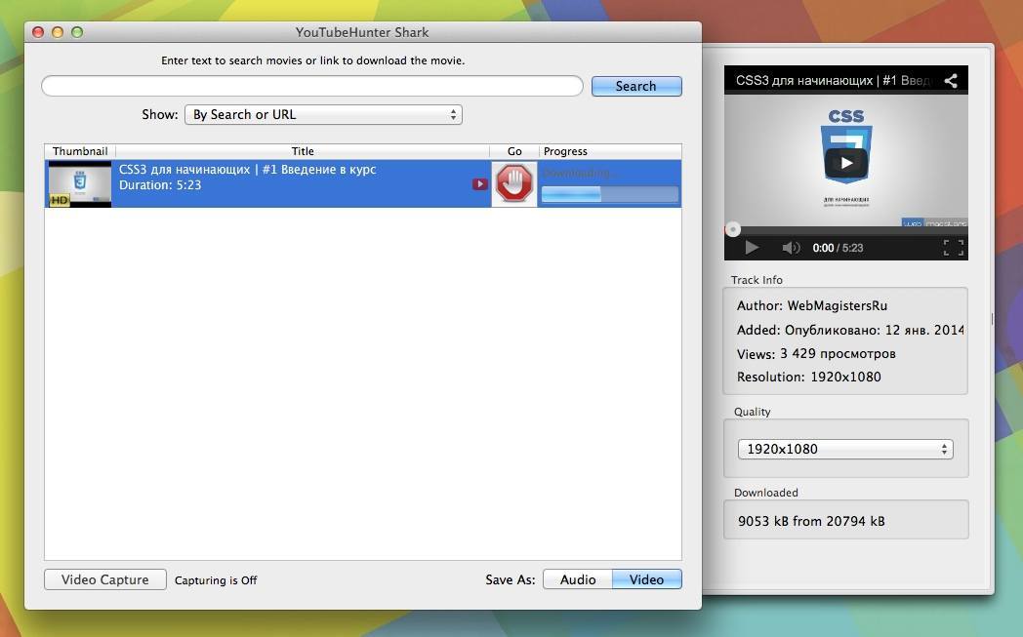Open the 'By Search or URL' dropdown
Screen dimensions: 1023x637
point(324,115)
